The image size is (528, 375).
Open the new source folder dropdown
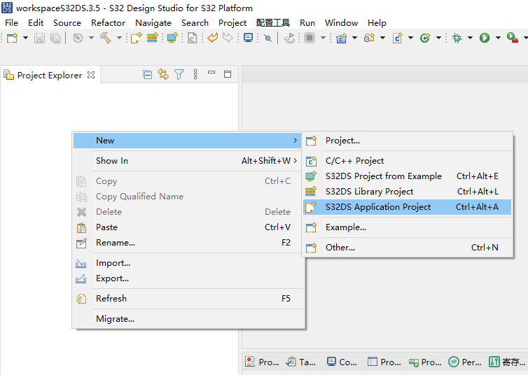382,38
